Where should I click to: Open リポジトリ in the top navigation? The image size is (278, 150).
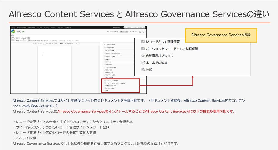pos(60,28)
